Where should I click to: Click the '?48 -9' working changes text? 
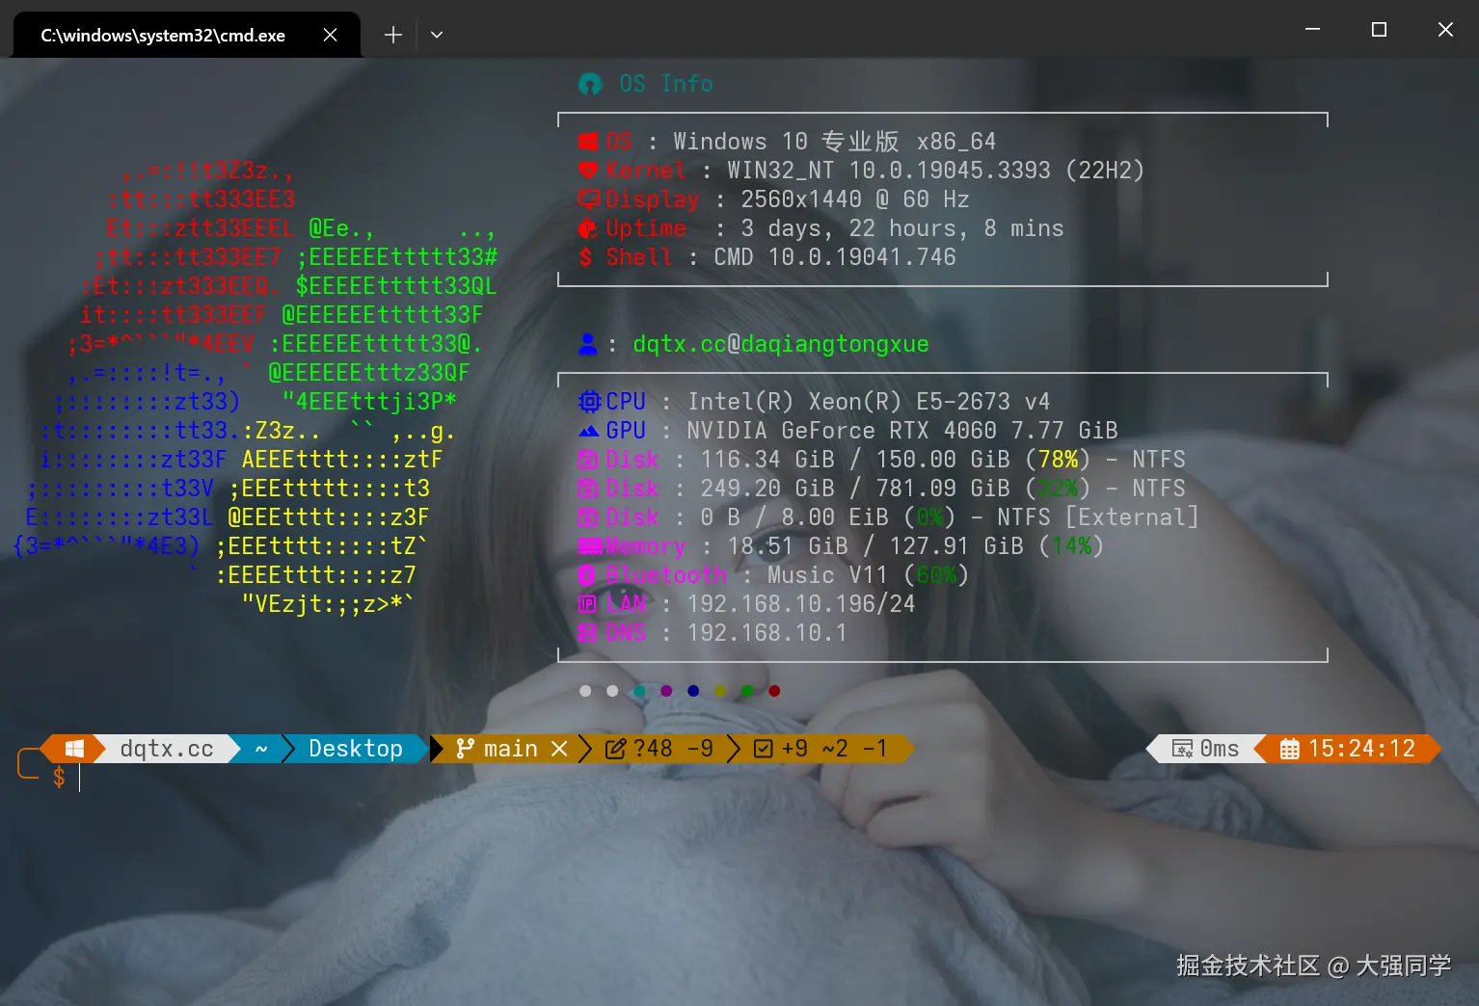(673, 749)
